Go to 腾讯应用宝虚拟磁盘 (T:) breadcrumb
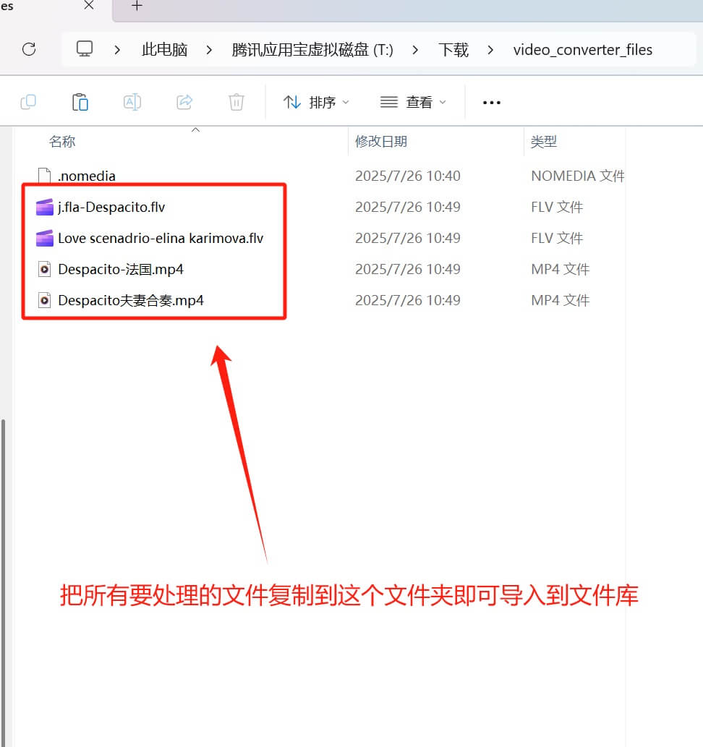This screenshot has height=747, width=703. 312,50
